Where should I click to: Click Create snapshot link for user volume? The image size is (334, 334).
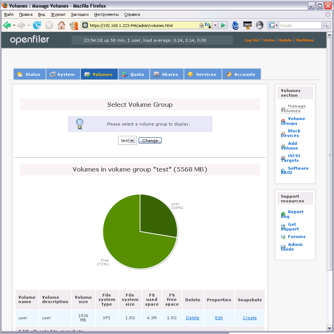tap(250, 318)
